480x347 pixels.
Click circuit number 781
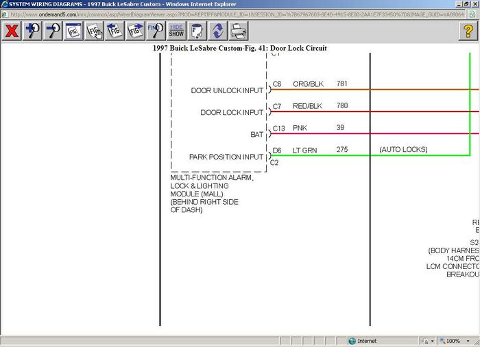click(342, 83)
